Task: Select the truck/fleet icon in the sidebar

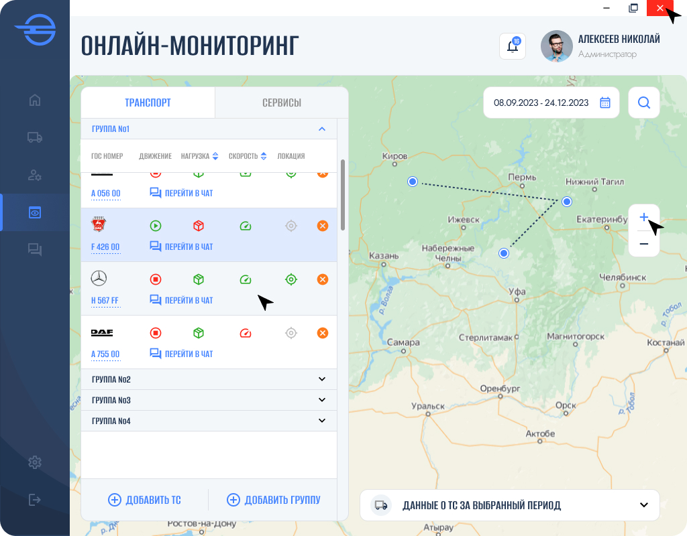Action: tap(34, 137)
